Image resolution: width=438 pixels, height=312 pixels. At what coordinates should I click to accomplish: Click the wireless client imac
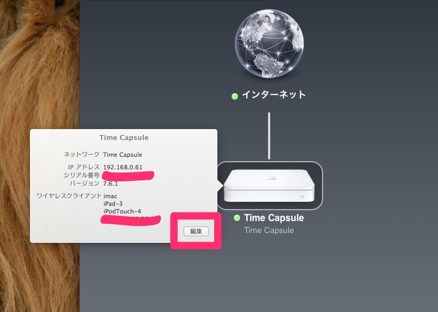point(111,196)
